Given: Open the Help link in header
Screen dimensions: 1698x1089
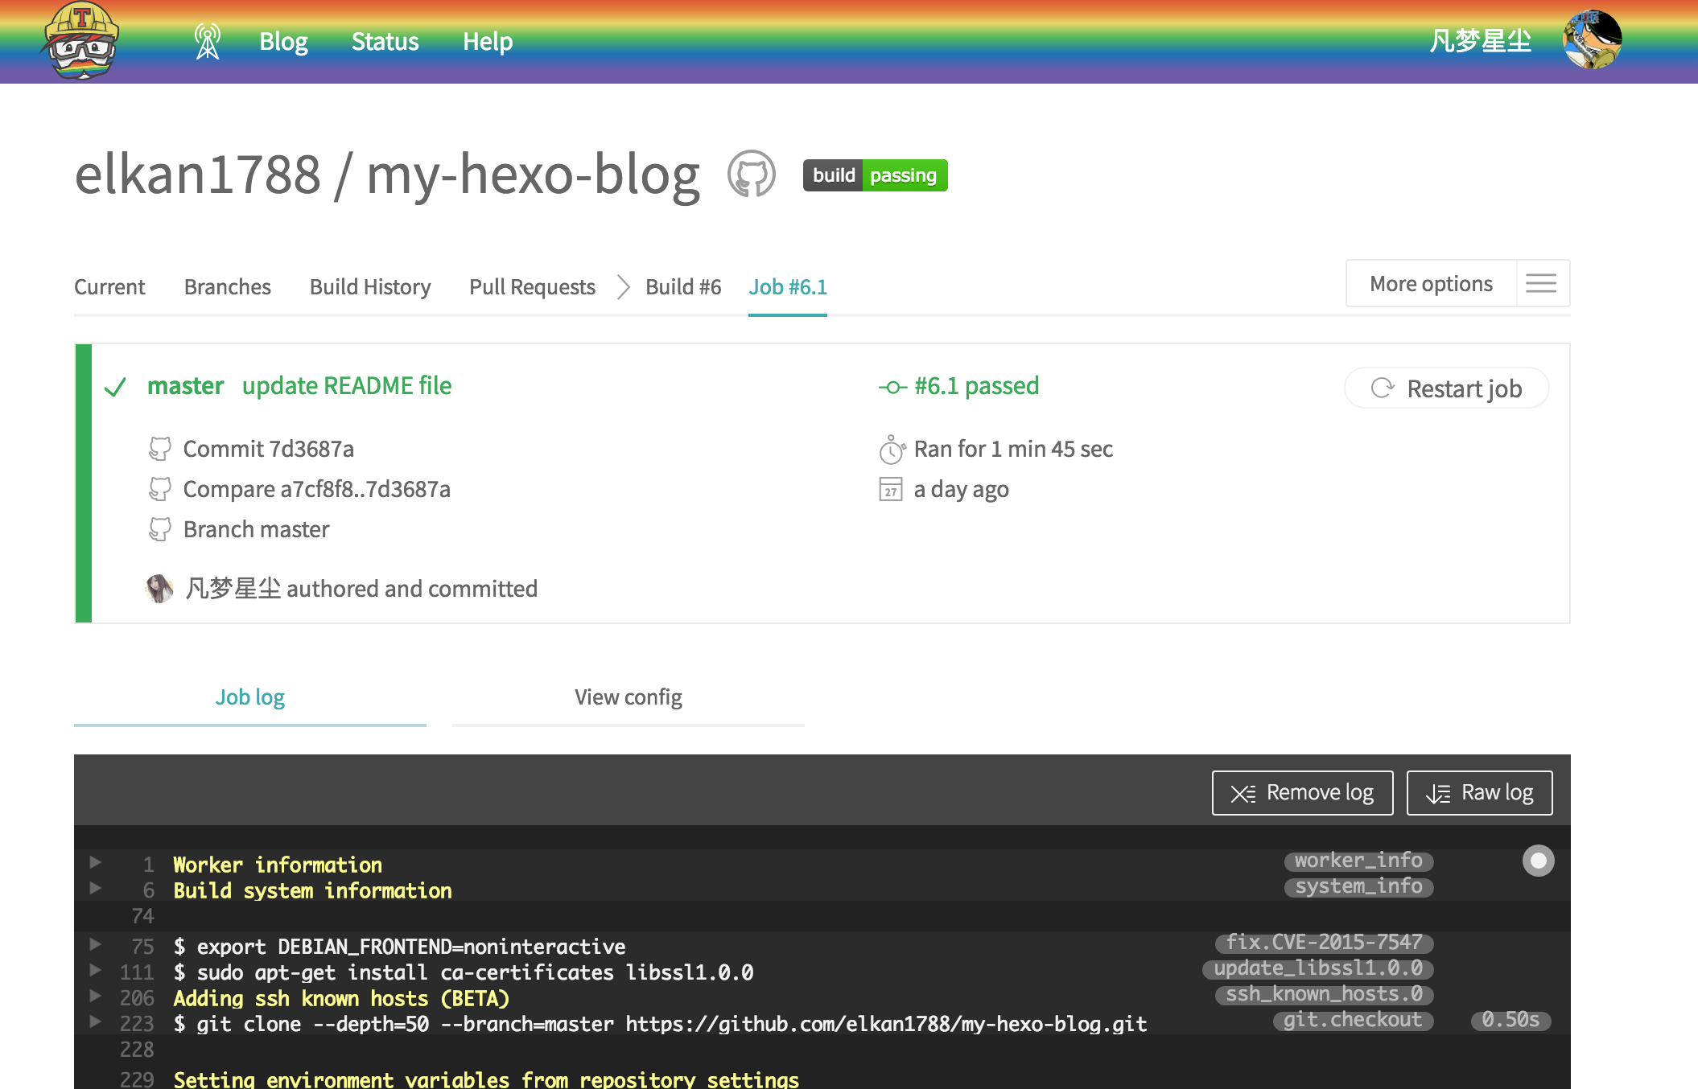Looking at the screenshot, I should click(x=488, y=41).
